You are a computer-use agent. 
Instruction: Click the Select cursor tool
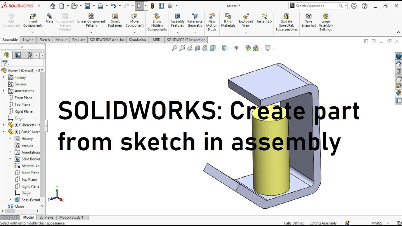(x=139, y=6)
